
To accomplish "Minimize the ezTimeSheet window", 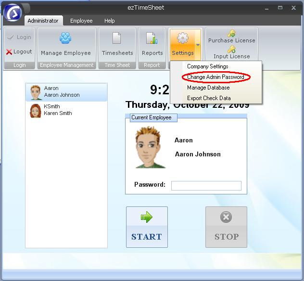I will tap(267, 8).
